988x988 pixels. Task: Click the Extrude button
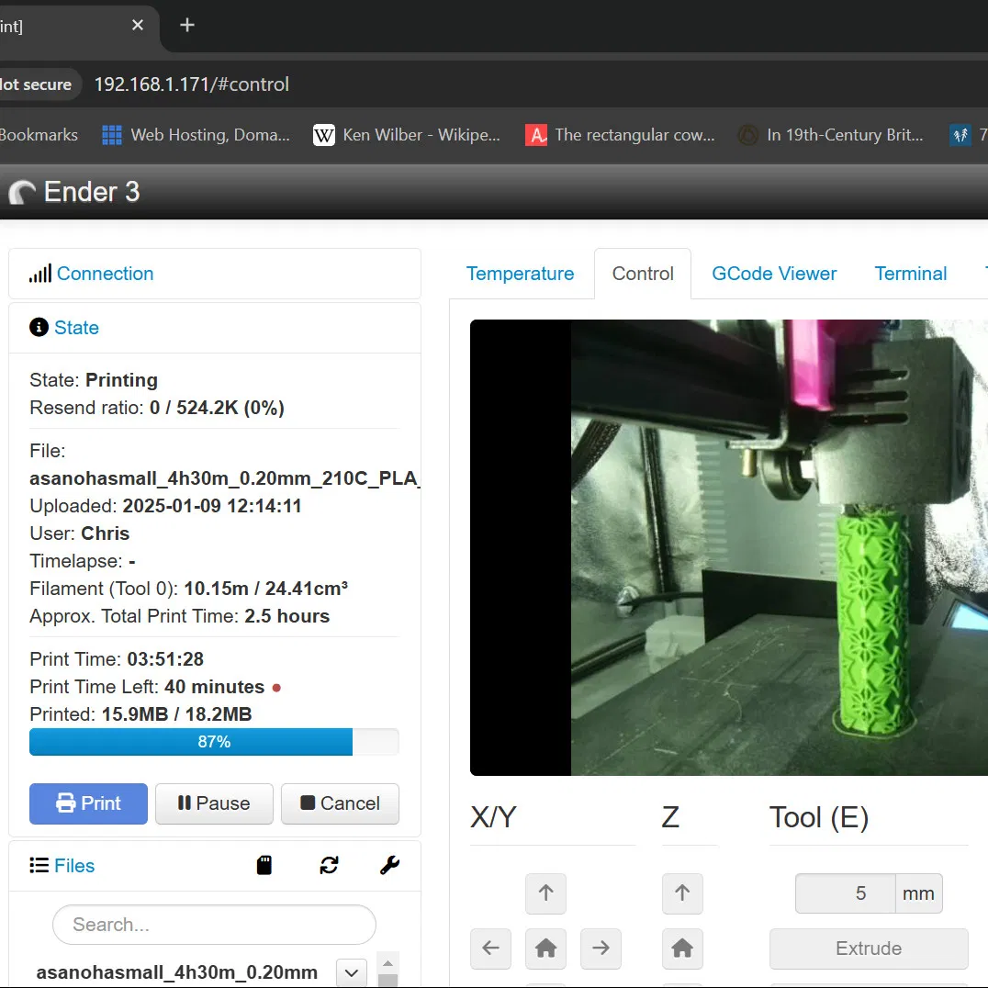pos(869,949)
